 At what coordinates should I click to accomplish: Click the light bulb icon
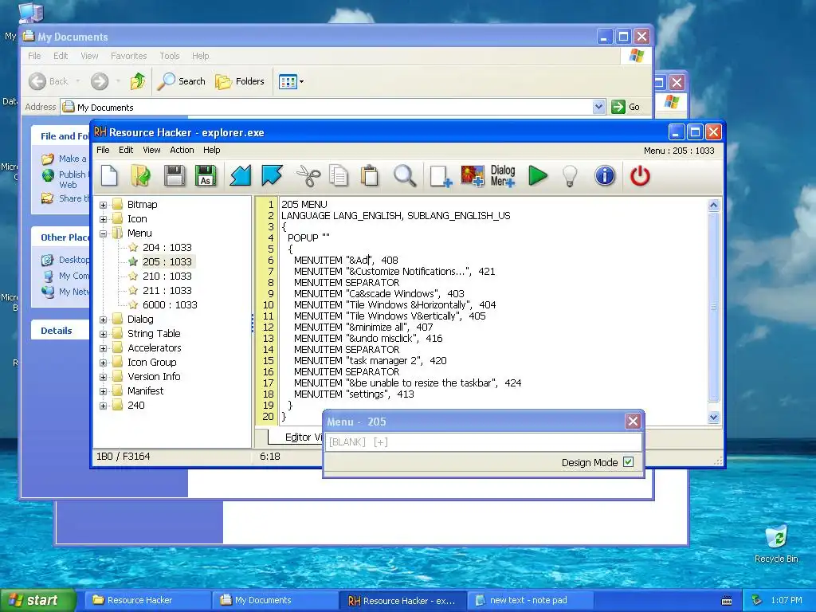click(x=570, y=176)
